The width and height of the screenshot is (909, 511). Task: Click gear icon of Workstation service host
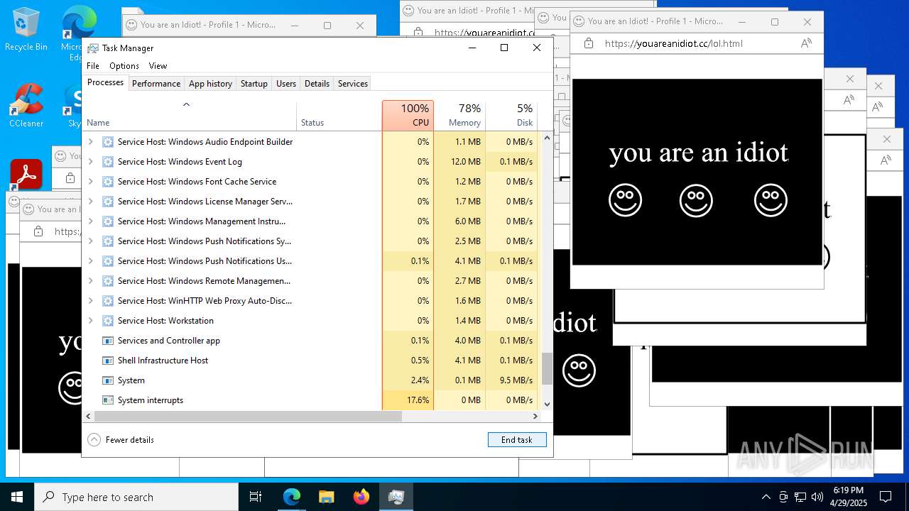click(x=108, y=321)
